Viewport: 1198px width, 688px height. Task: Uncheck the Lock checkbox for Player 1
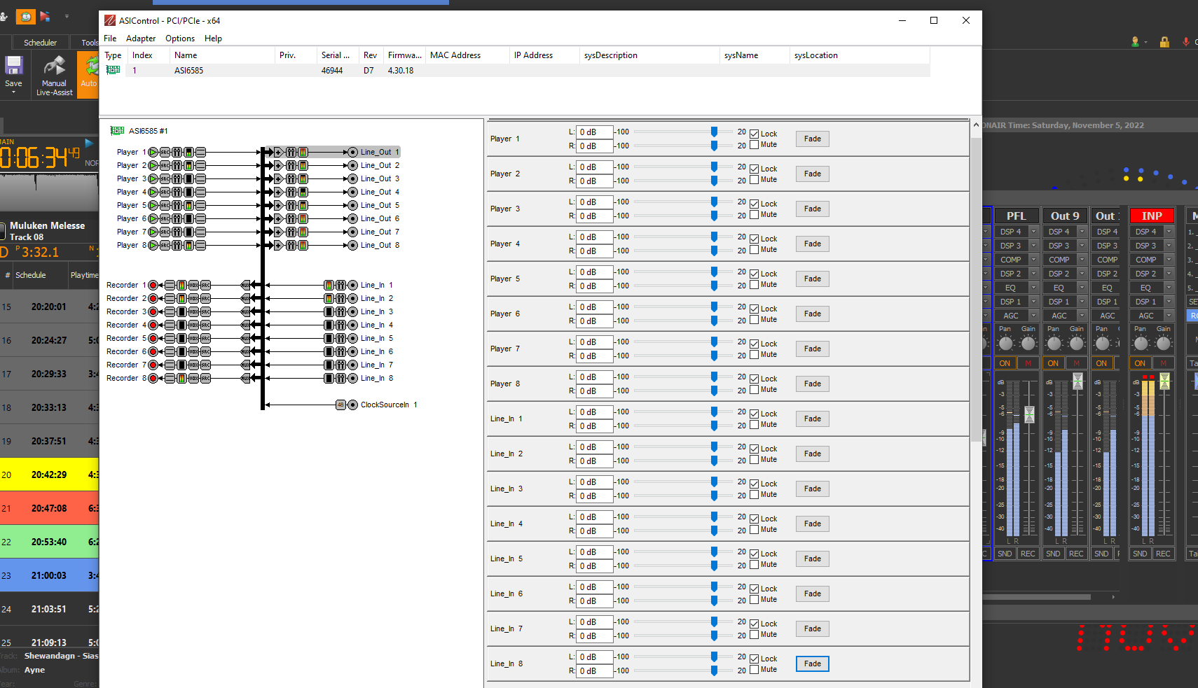coord(755,134)
